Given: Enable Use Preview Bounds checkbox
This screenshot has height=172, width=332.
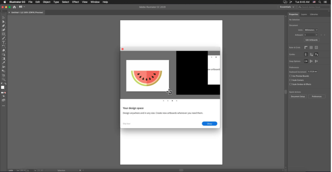Looking at the screenshot, I should [290, 76].
